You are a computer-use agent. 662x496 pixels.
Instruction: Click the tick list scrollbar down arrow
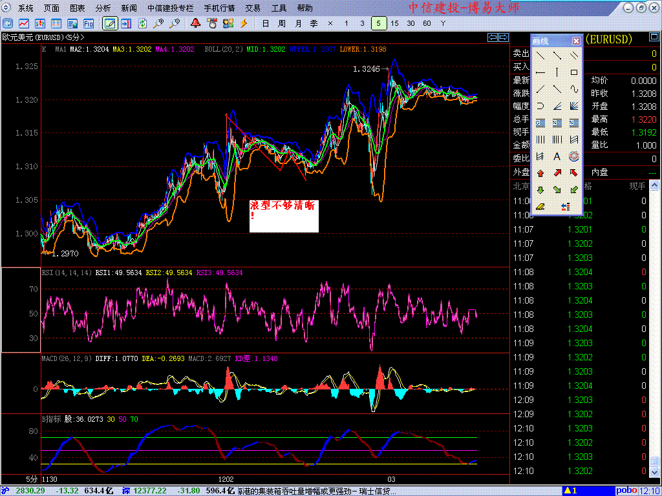point(654,472)
